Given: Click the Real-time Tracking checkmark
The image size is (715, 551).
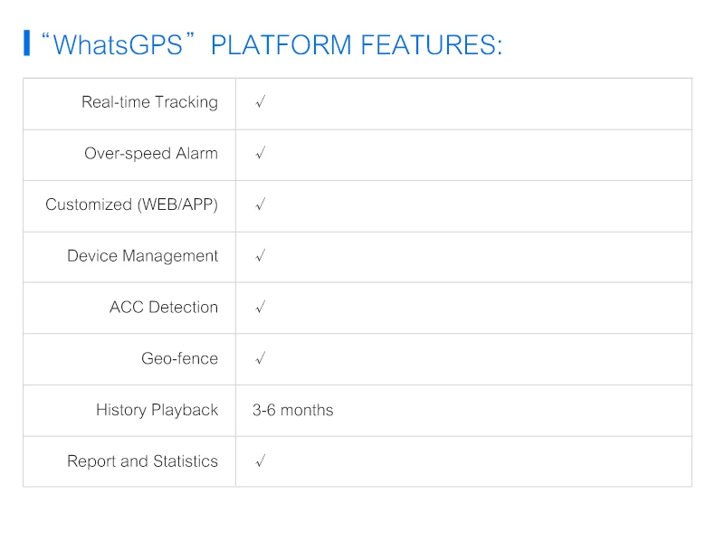Looking at the screenshot, I should click(260, 102).
